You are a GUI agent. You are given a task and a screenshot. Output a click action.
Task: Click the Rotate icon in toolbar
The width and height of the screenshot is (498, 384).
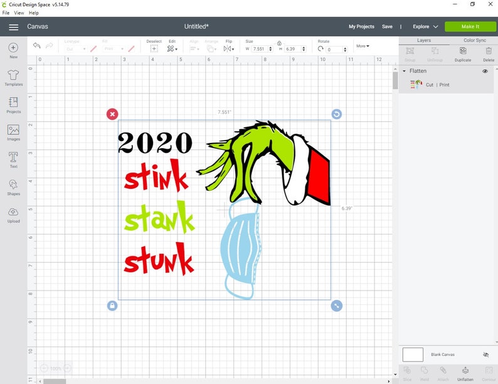(x=321, y=49)
